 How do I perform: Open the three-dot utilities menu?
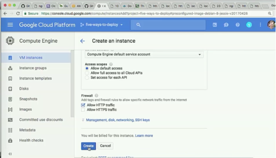pyautogui.click(x=260, y=25)
